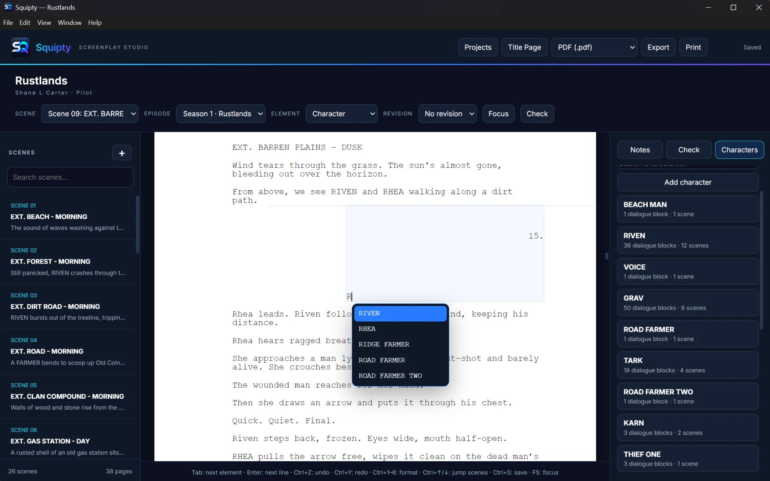Click the Squipty title bar app icon
The height and width of the screenshot is (481, 770).
(x=8, y=7)
